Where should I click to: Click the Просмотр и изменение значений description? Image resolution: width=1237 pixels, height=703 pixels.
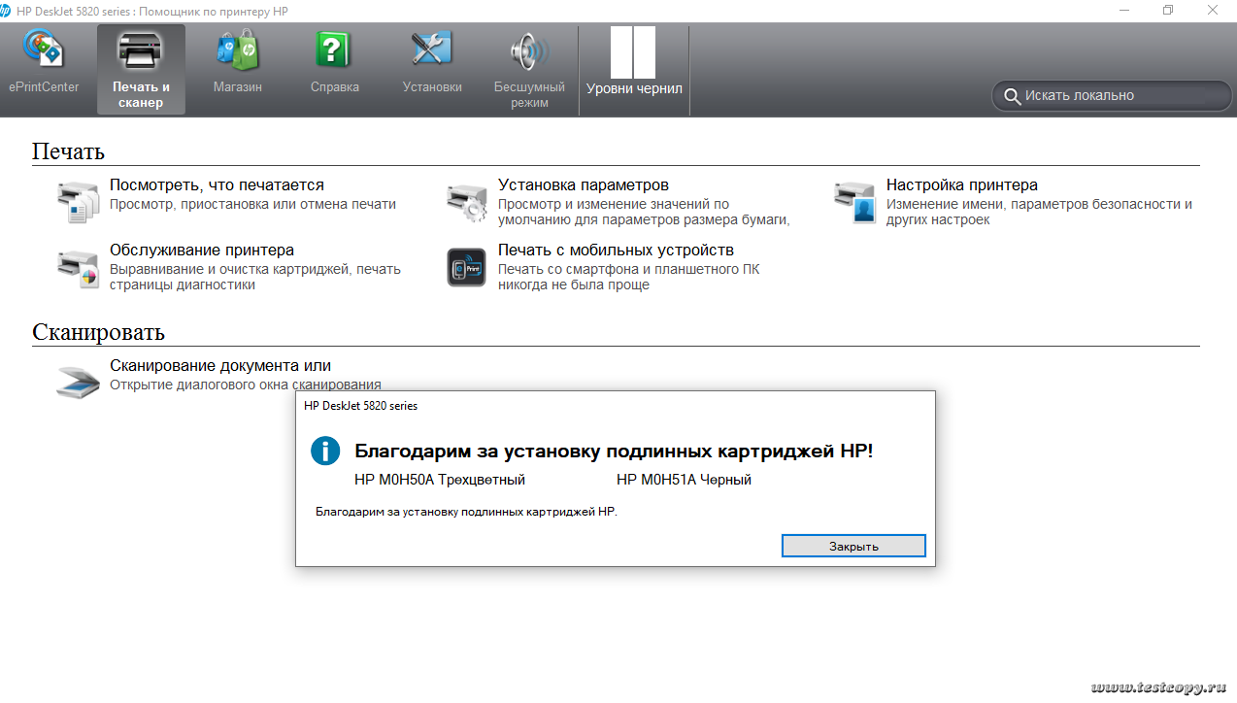(x=644, y=212)
